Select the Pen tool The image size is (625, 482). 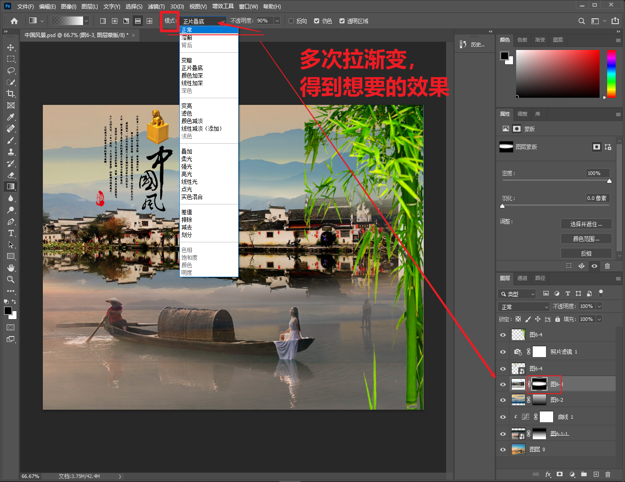tap(11, 221)
